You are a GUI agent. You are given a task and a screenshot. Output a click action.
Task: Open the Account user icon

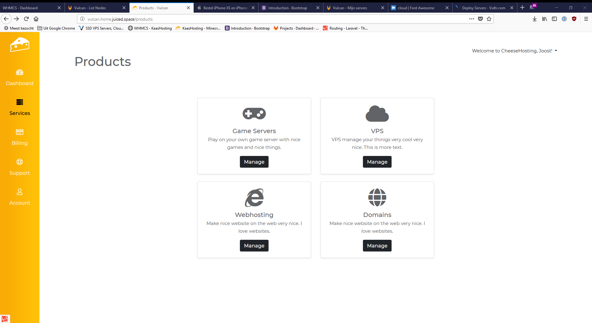tap(19, 192)
